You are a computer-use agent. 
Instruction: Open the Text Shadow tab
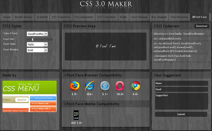[x=140, y=17]
